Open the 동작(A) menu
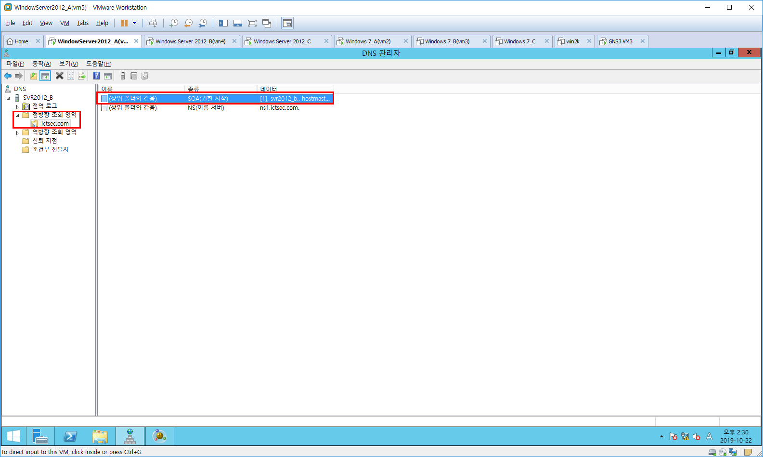Screen dimensions: 763x457 pos(41,64)
